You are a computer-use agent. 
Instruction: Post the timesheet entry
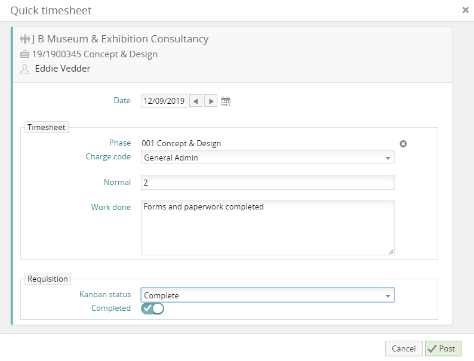tap(442, 348)
